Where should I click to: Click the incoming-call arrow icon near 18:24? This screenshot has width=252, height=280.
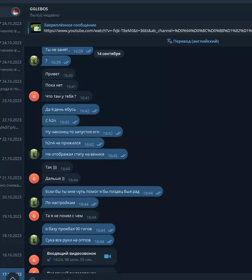tap(49, 260)
